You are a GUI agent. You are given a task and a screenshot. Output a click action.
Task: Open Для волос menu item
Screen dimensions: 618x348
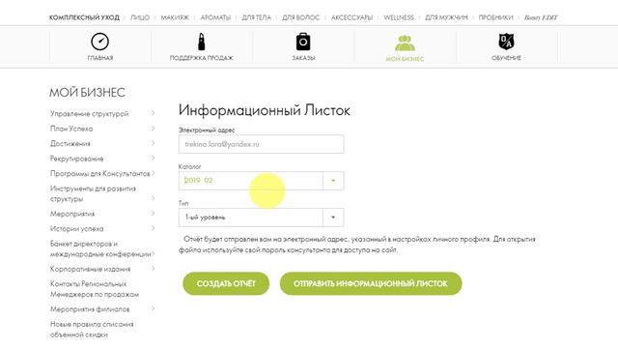(x=300, y=17)
